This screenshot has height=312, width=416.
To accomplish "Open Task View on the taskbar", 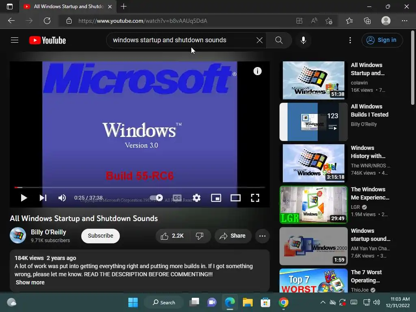I will [x=194, y=302].
